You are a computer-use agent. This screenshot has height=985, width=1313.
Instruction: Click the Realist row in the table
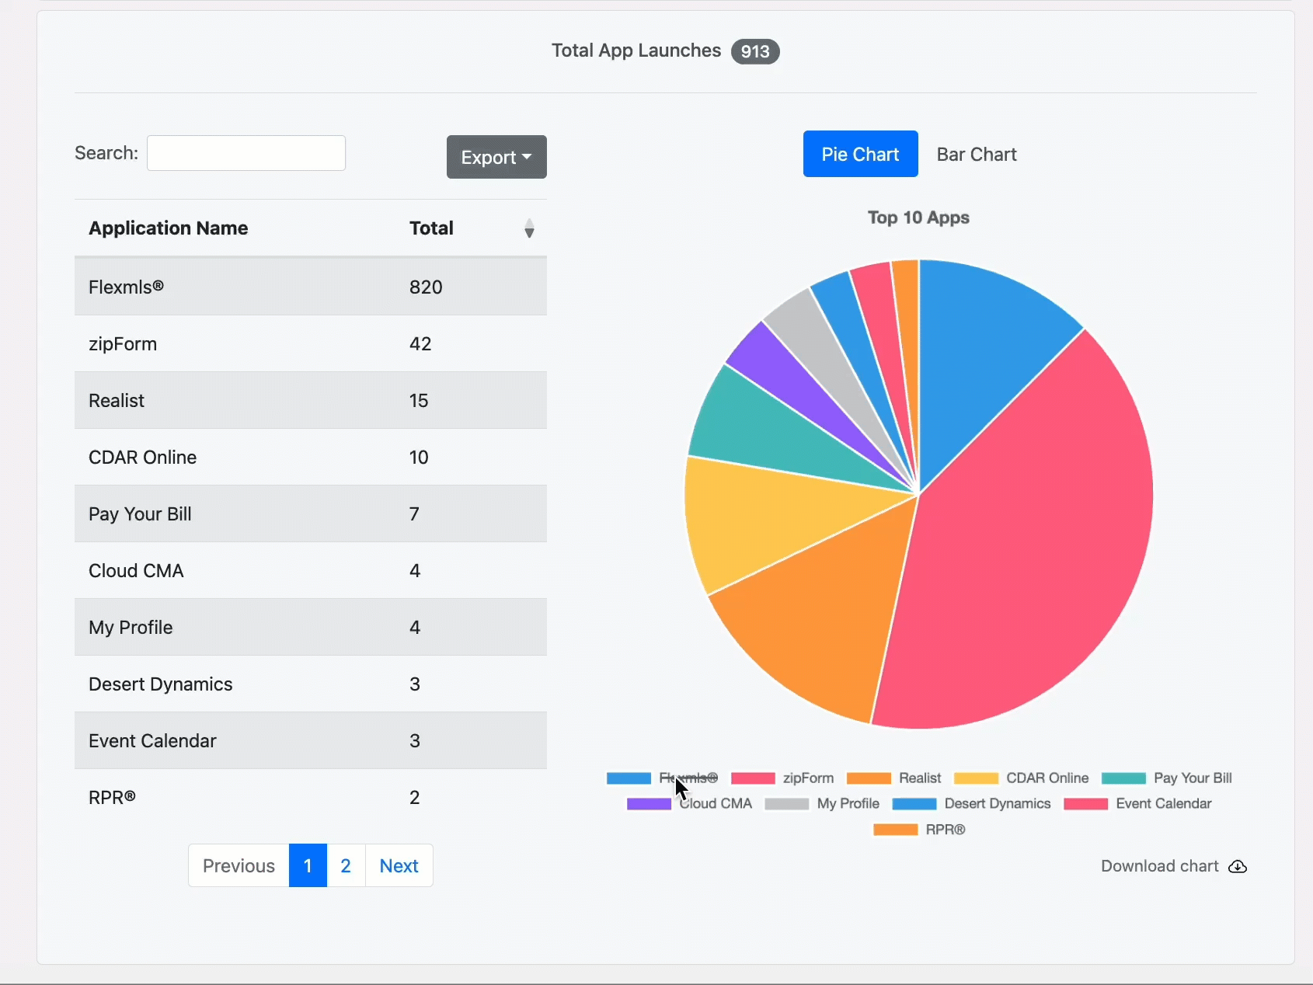point(311,401)
